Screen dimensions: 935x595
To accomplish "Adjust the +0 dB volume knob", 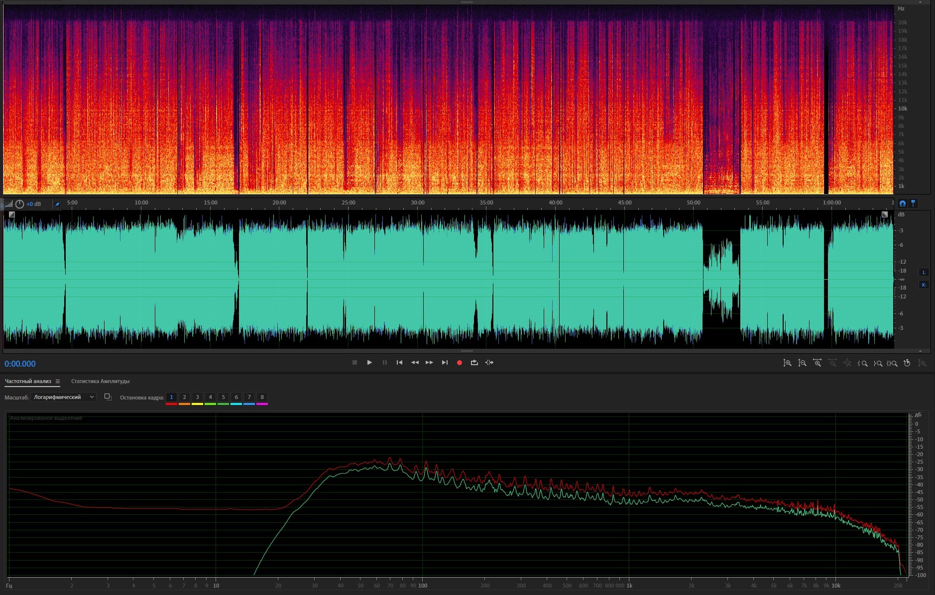I will 20,204.
